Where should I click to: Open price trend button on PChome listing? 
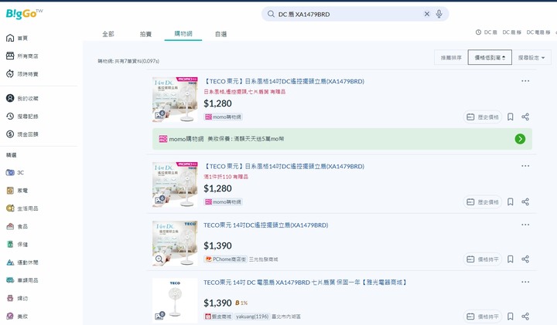coord(483,259)
